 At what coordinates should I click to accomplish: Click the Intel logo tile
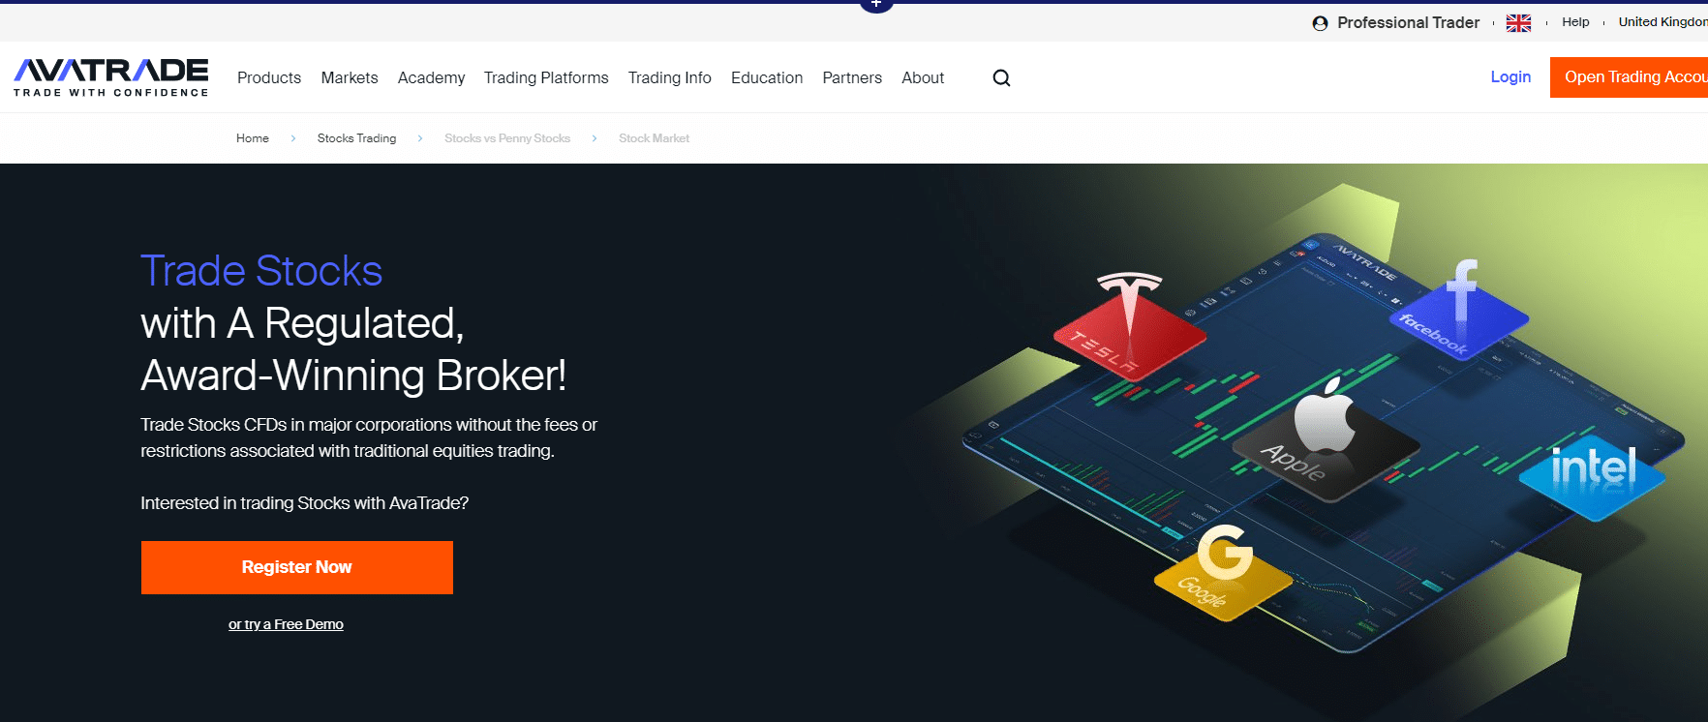click(1593, 476)
